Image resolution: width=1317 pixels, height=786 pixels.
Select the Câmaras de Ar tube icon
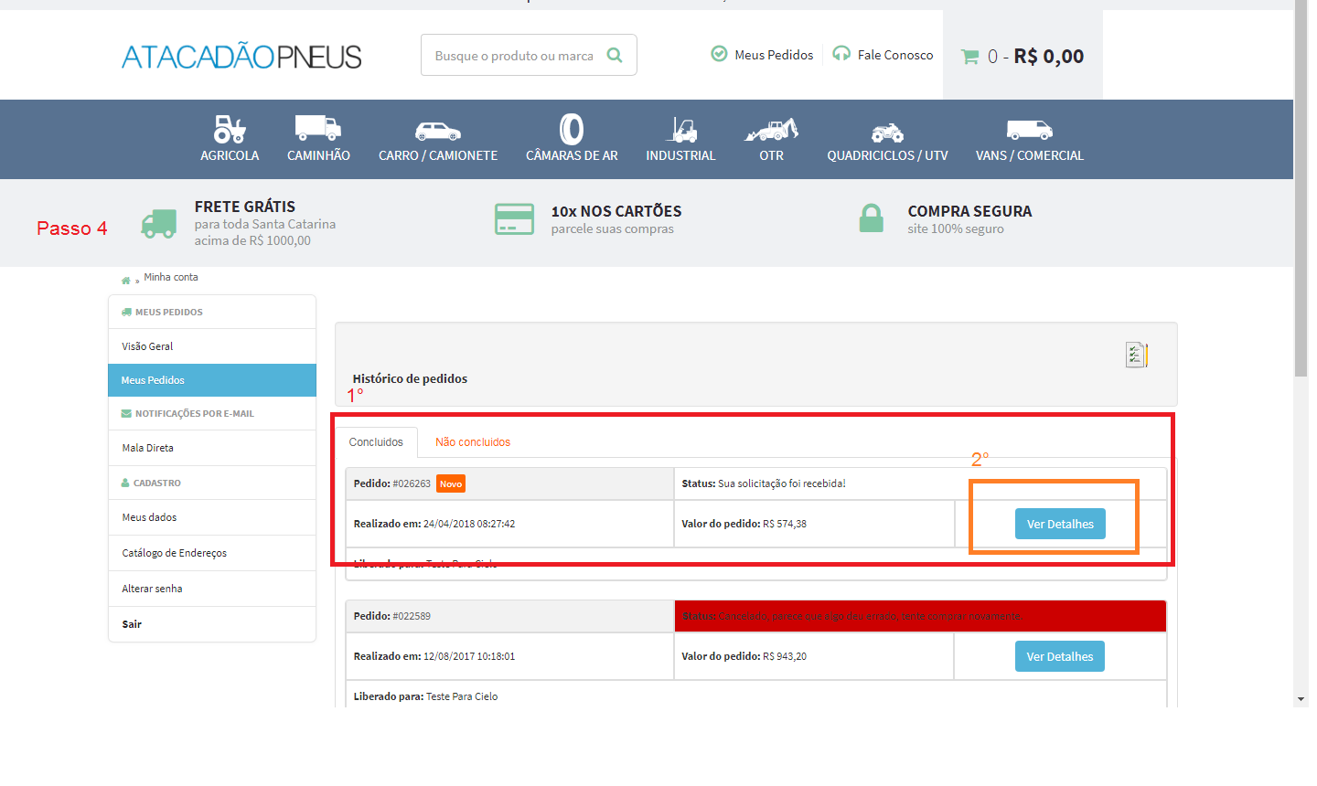[x=572, y=129]
